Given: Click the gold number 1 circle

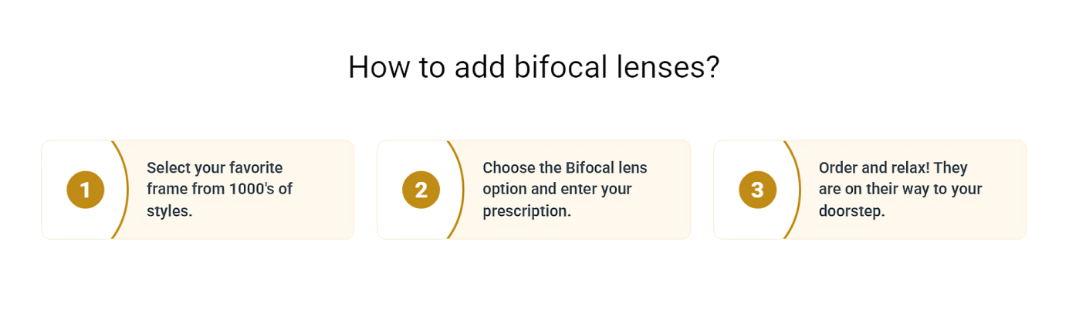Looking at the screenshot, I should [x=85, y=190].
